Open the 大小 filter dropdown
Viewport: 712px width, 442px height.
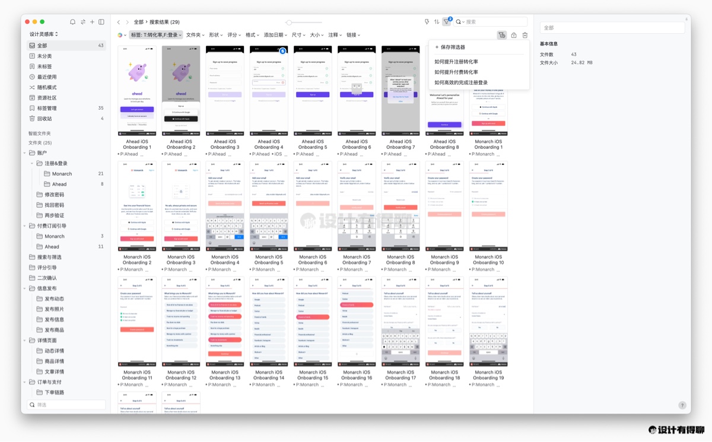(x=317, y=35)
